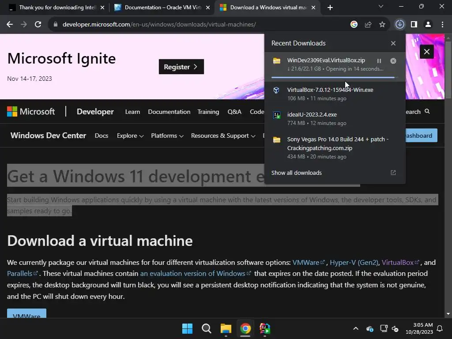
Task: Click the browser forward arrow
Action: pos(24,25)
